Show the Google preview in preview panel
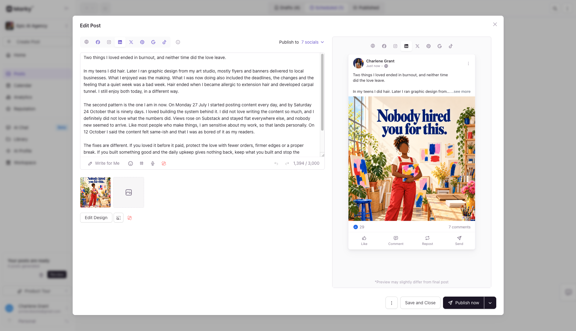 click(x=440, y=46)
